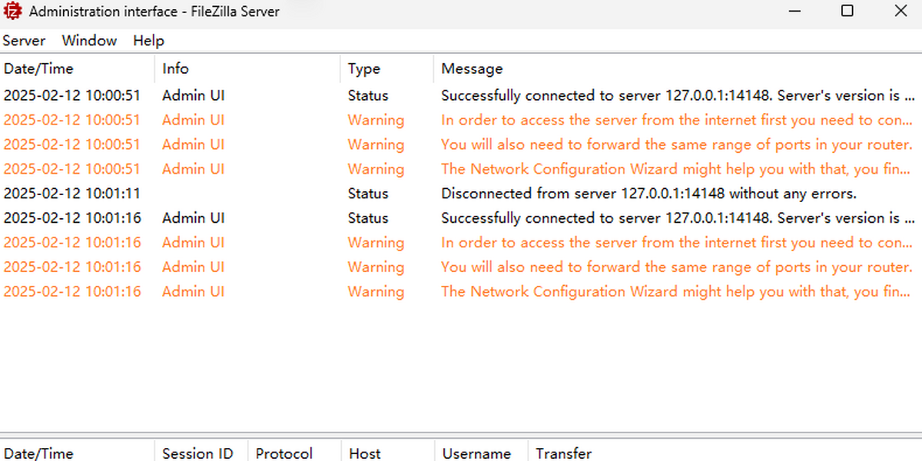The height and width of the screenshot is (461, 922).
Task: Click the Date/Time log column header
Action: pyautogui.click(x=38, y=68)
